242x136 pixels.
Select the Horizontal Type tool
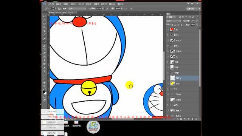45,71
